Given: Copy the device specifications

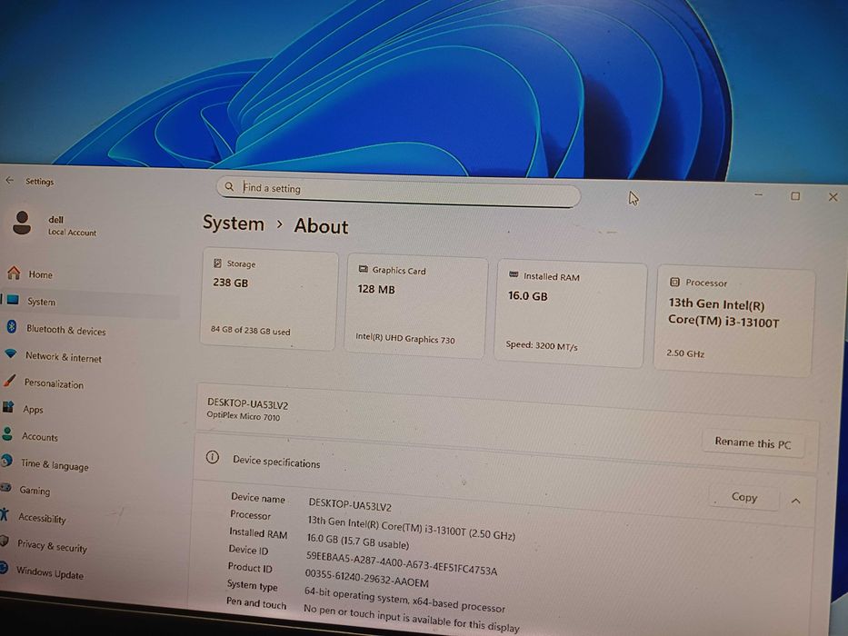Looking at the screenshot, I should (x=744, y=497).
